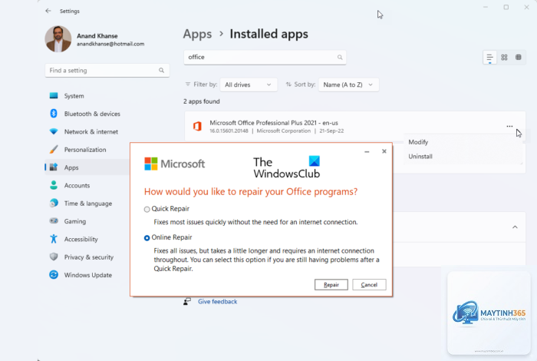The image size is (537, 361).
Task: Switch to list view layout
Action: click(489, 58)
